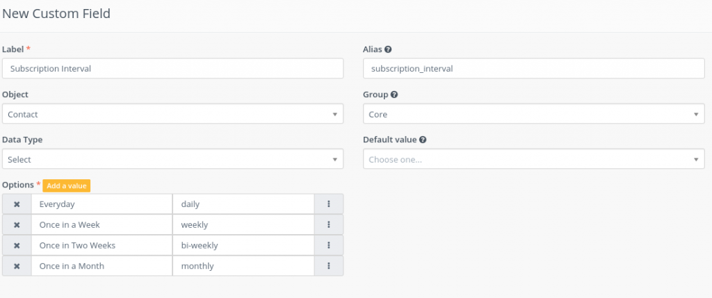Image resolution: width=712 pixels, height=298 pixels.
Task: Remove the Once in a Week option
Action: click(x=17, y=224)
